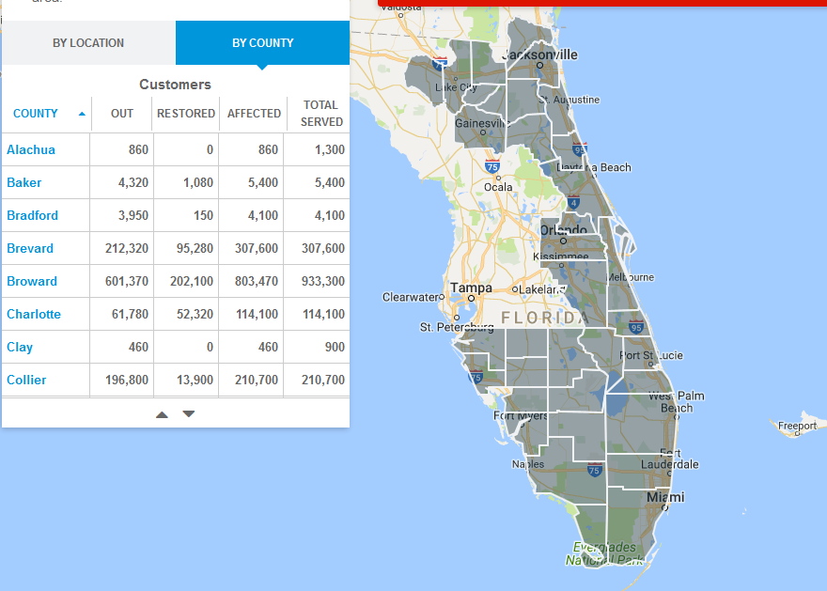Click Baker's 4,320 out value
This screenshot has width=827, height=591.
coord(133,182)
